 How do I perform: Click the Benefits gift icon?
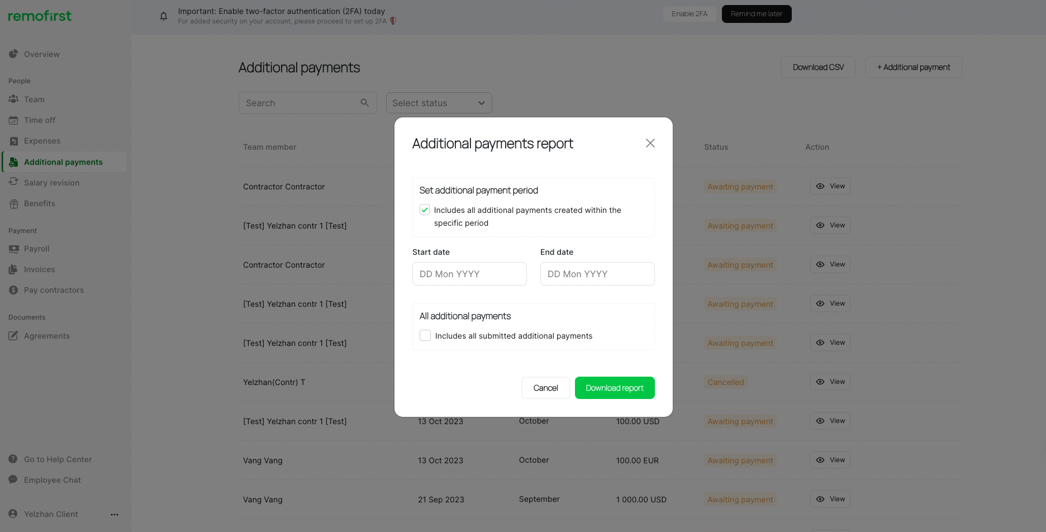tap(13, 203)
